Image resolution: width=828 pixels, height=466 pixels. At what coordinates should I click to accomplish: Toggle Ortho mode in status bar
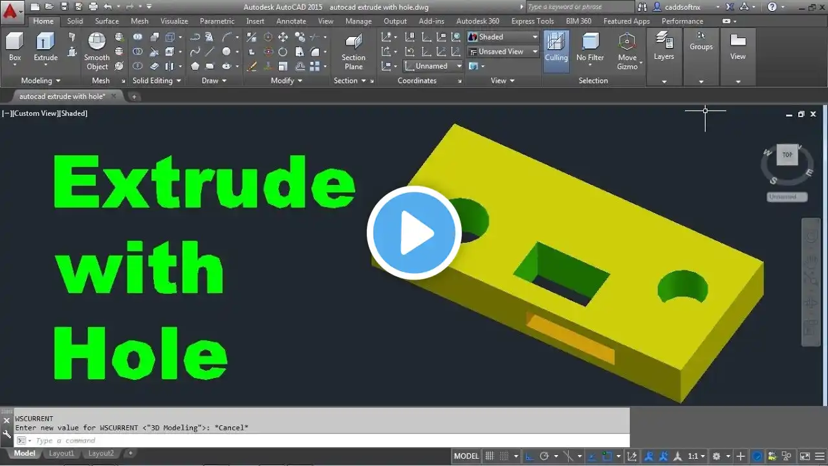530,456
